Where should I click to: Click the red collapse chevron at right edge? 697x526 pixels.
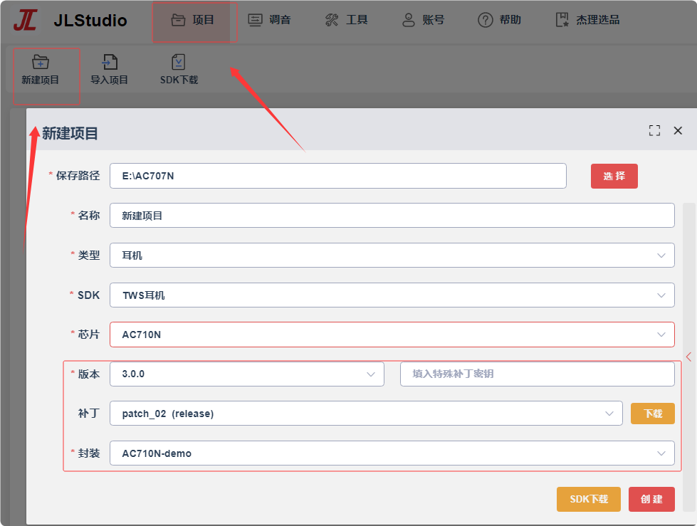688,357
